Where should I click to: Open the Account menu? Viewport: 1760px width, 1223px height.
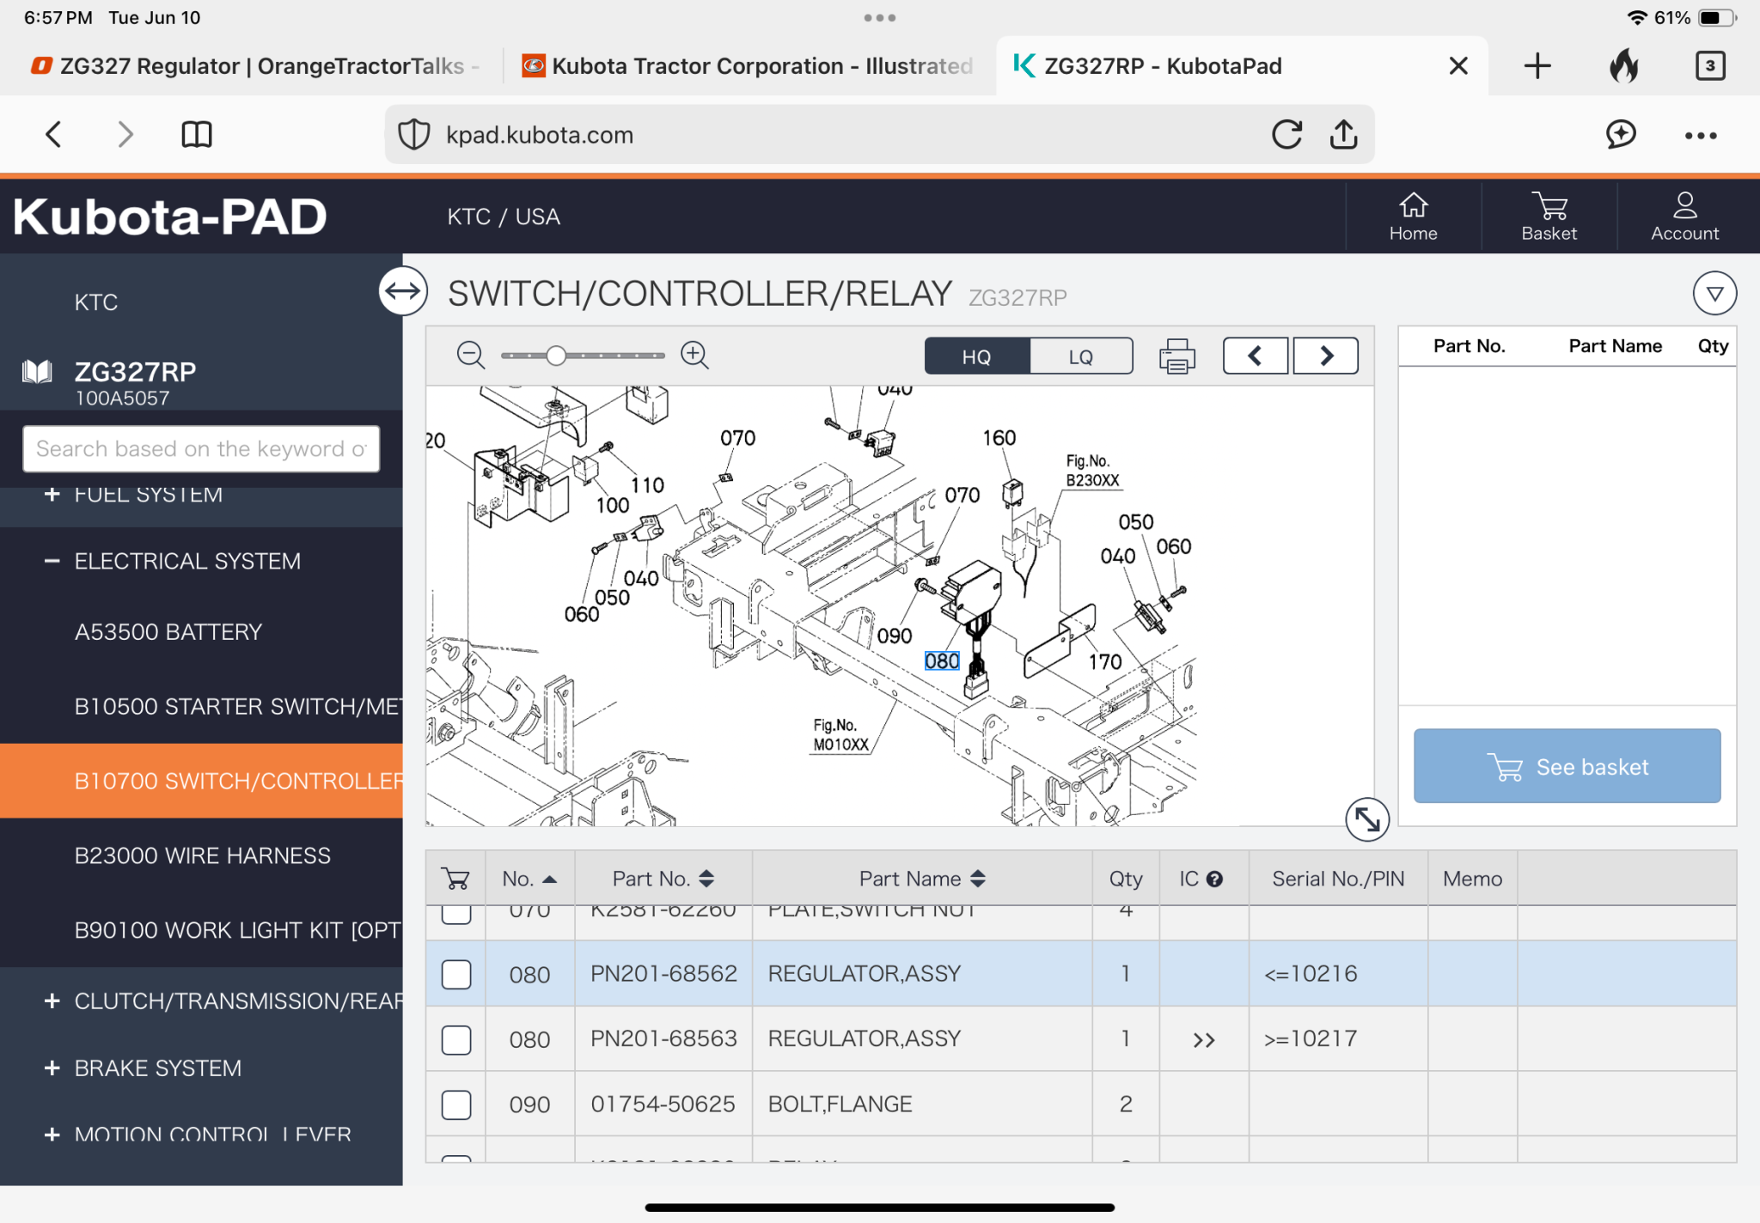tap(1684, 217)
